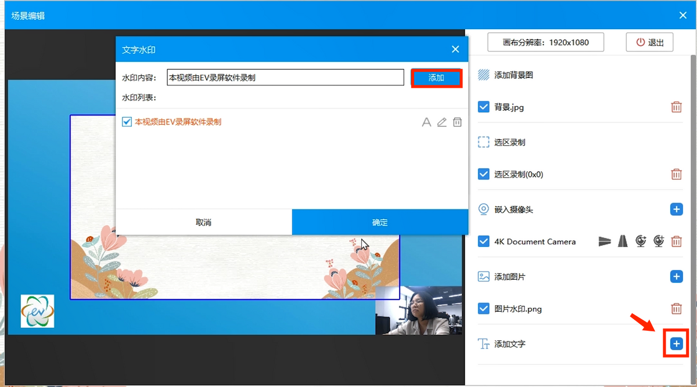Click the 选区录制 label

510,142
